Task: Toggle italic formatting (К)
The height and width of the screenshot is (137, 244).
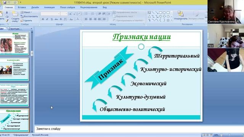Action: (47, 19)
